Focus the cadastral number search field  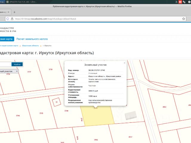[5, 64]
